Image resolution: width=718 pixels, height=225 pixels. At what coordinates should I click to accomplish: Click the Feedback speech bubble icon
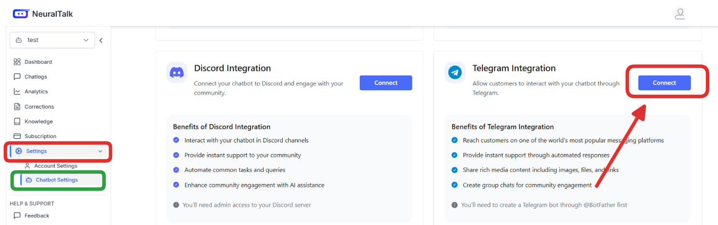[17, 216]
